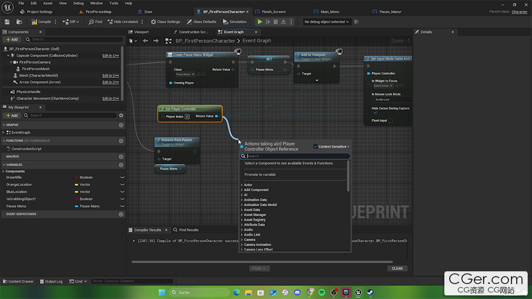Select Promote to variable
This screenshot has height=299, width=532.
(260, 175)
